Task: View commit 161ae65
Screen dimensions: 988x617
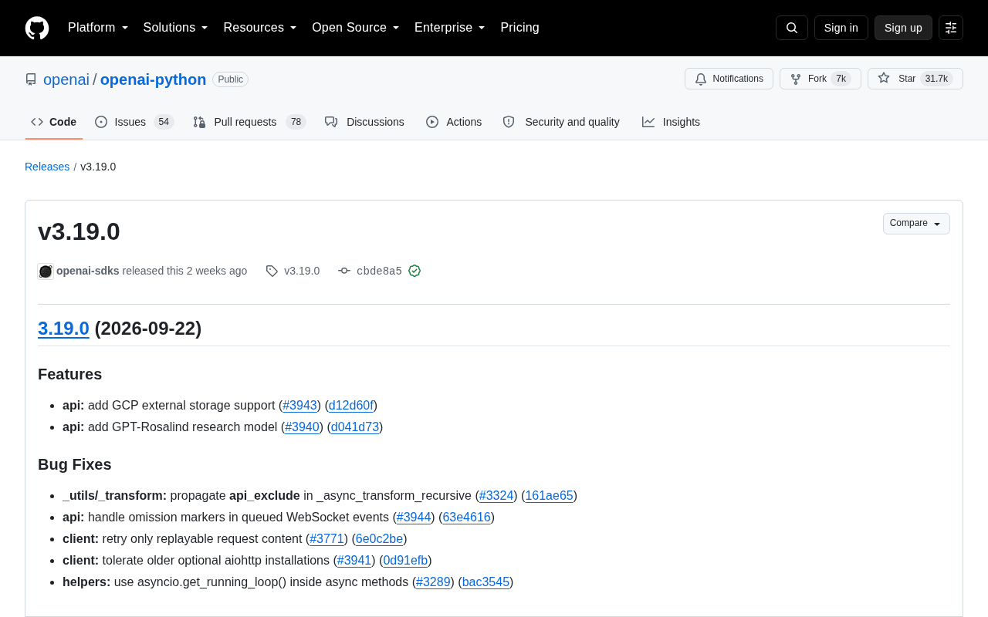Action: click(550, 496)
